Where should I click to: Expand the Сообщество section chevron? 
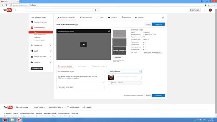(x=51, y=45)
